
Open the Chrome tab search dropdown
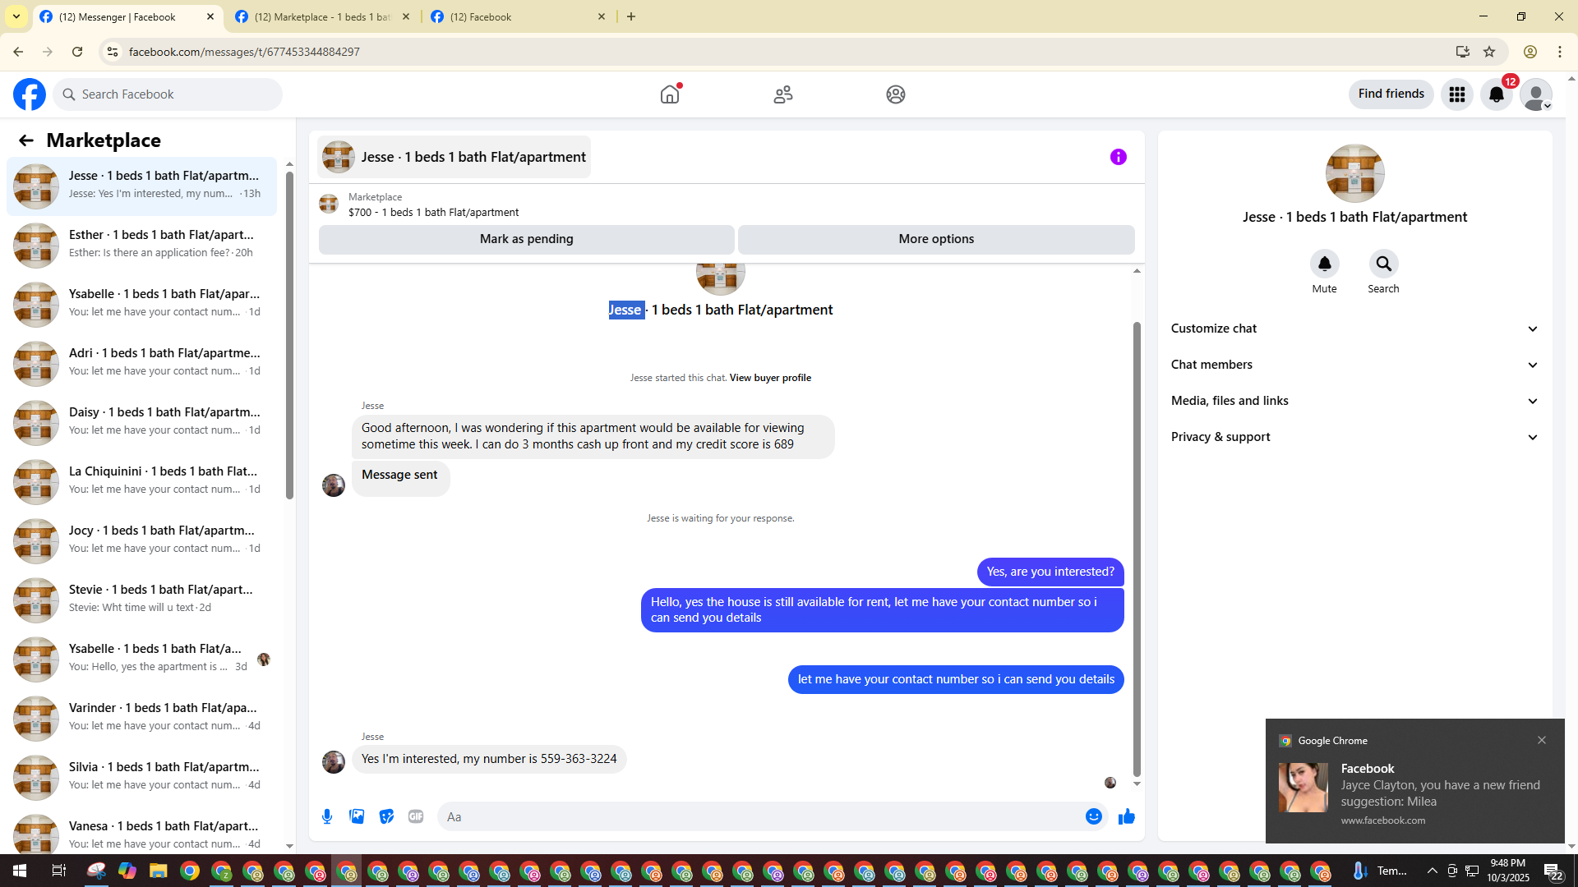tap(16, 16)
